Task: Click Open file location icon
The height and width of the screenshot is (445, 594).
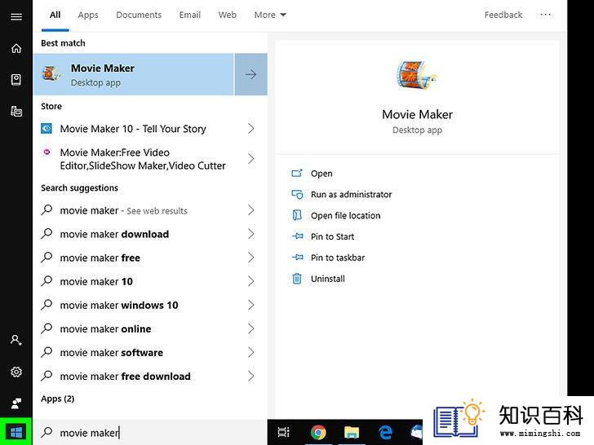Action: coord(297,215)
